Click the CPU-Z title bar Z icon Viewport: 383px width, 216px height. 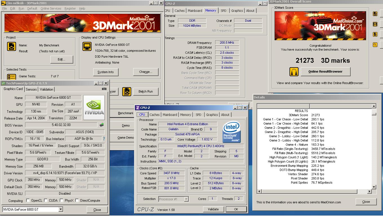(x=138, y=107)
